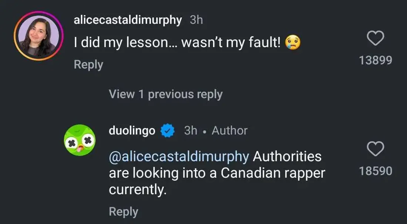This screenshot has height=224, width=407.
Task: Open the alicecastaldimurphy username link
Action: [127, 21]
